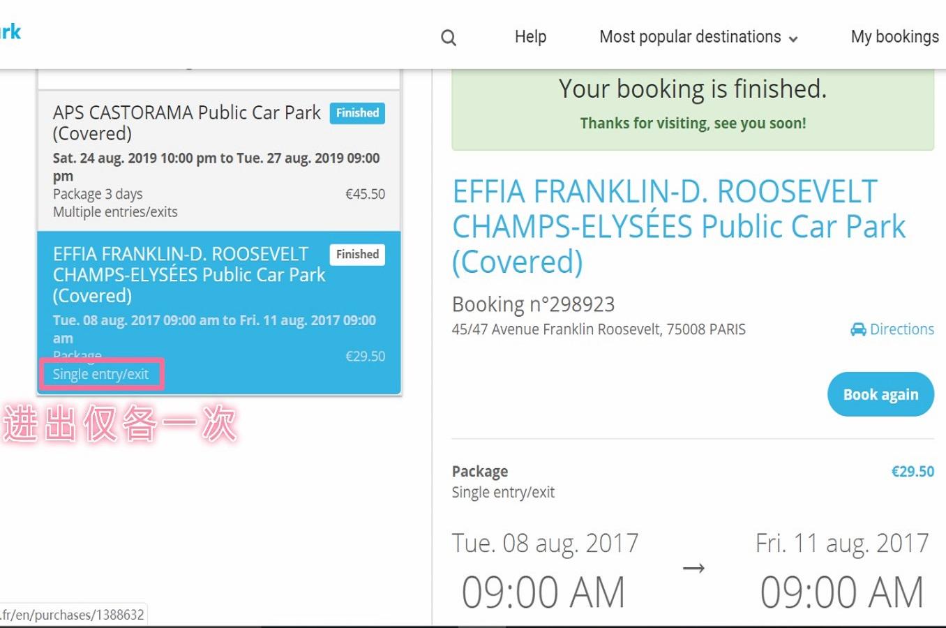Click the end time 09:00 AM under Fri. 11 aug.
This screenshot has width=946, height=628.
point(842,592)
